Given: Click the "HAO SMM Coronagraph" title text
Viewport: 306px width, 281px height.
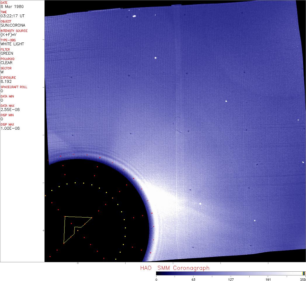Looking at the screenshot, I should pyautogui.click(x=175, y=268).
